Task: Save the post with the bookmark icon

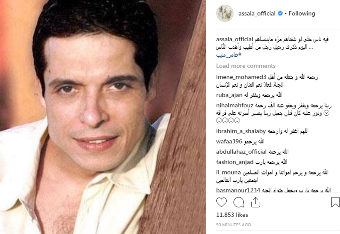Action: pyautogui.click(x=335, y=202)
